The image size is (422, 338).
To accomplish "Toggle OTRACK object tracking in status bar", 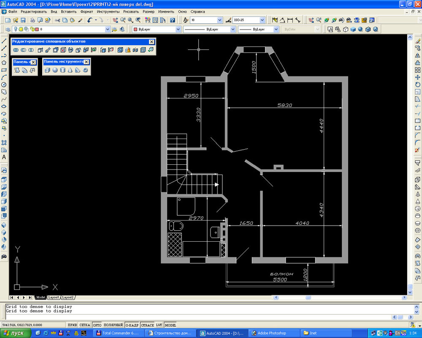I will [147, 325].
